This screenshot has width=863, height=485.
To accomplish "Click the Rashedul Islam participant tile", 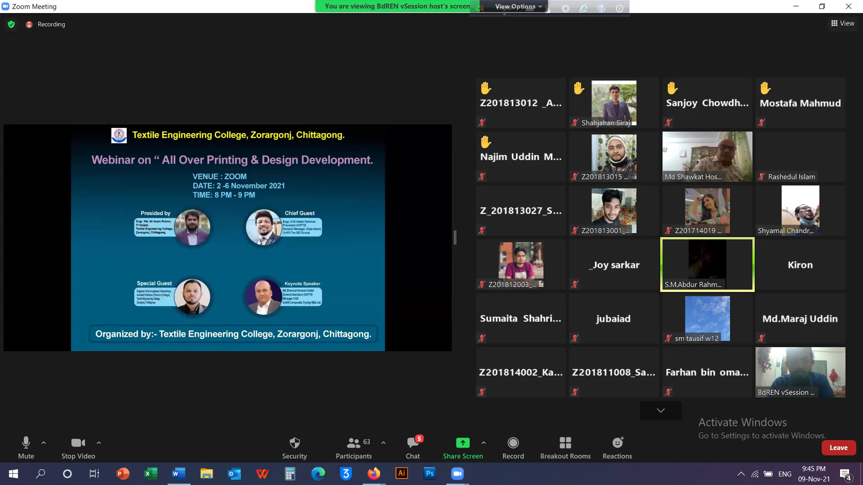I will coord(801,157).
